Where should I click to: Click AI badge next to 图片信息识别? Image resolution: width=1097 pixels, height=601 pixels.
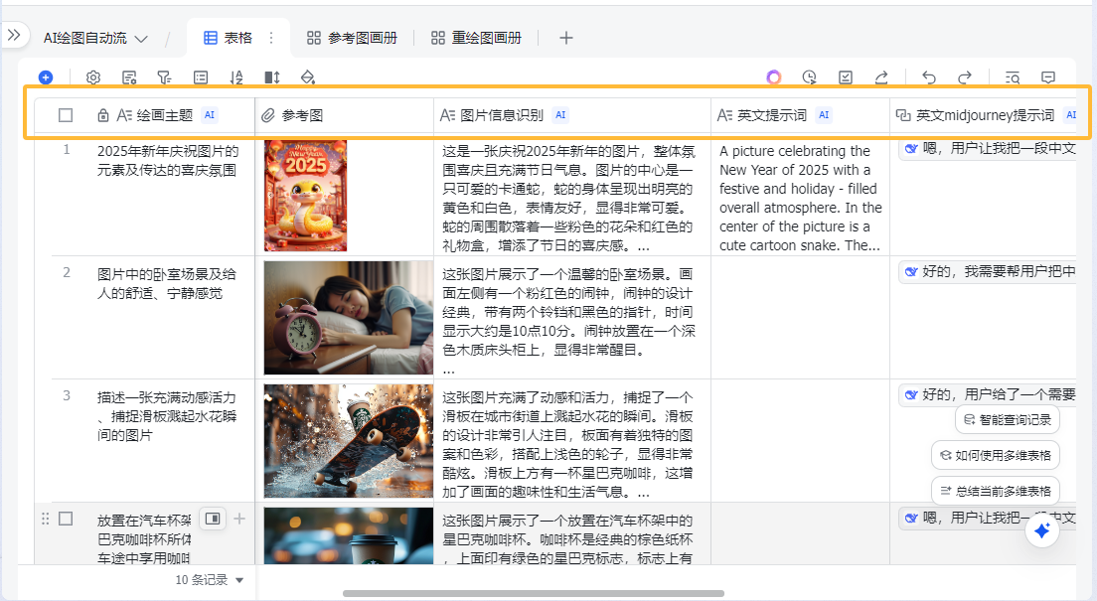point(560,115)
